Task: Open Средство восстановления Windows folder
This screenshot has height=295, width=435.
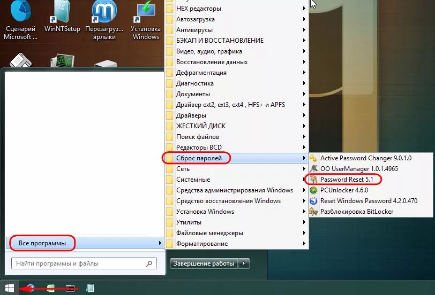Action: (x=237, y=201)
